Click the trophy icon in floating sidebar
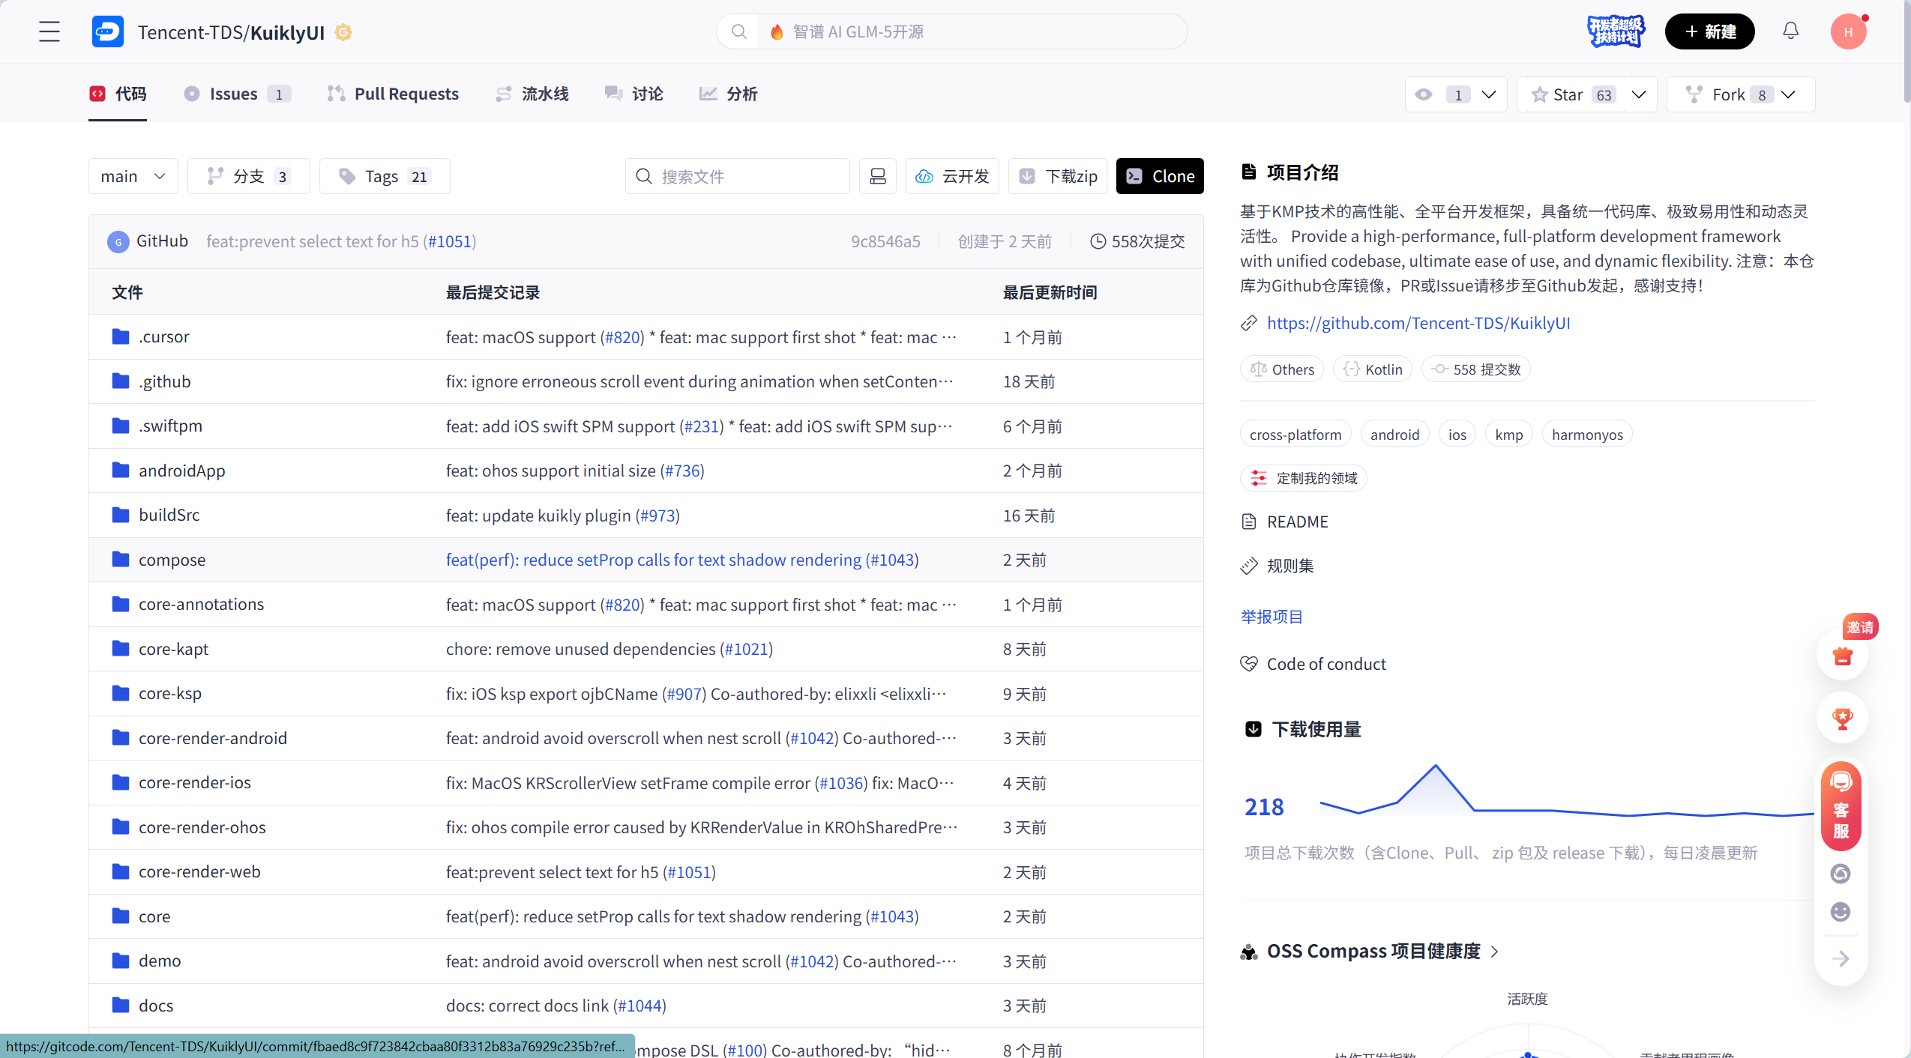1911x1058 pixels. click(1842, 718)
